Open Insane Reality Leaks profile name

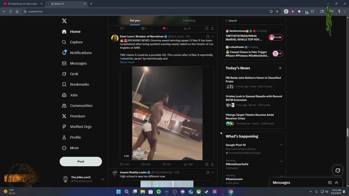point(133,172)
